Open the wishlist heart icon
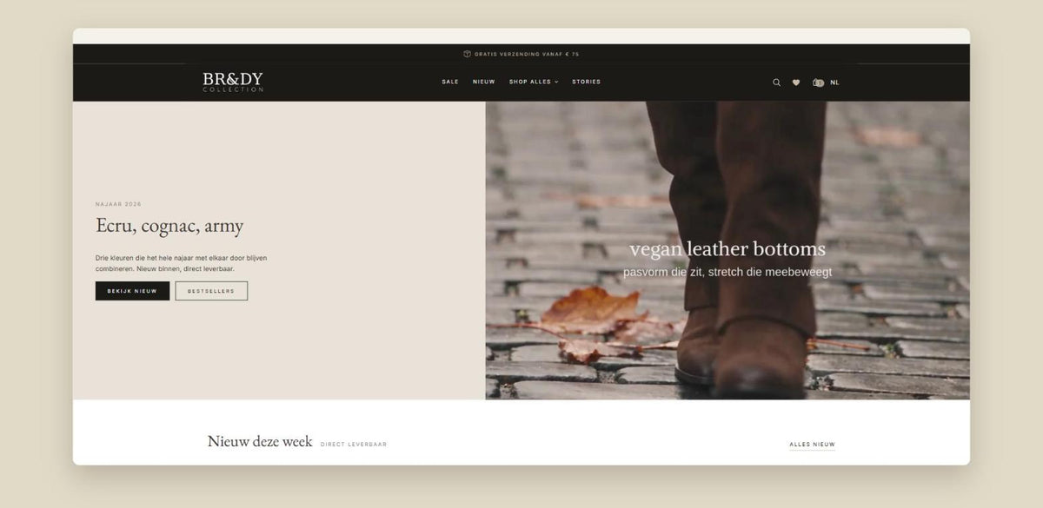The height and width of the screenshot is (508, 1043). 795,82
